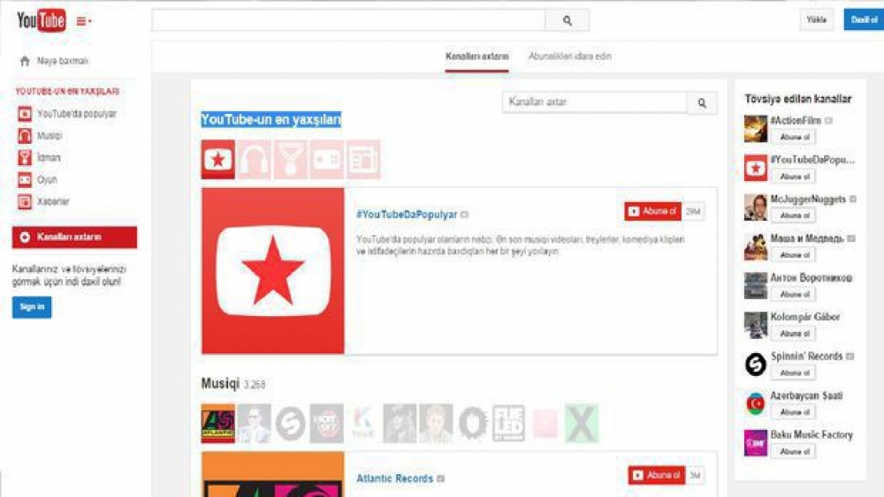Open Nəyə baxmalı home link
The width and height of the screenshot is (884, 497).
coord(63,61)
